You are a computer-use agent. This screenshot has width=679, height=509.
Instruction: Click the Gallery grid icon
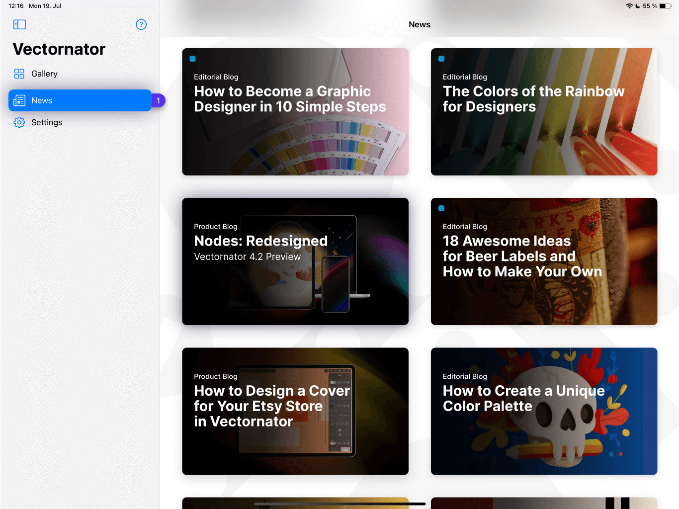tap(19, 74)
